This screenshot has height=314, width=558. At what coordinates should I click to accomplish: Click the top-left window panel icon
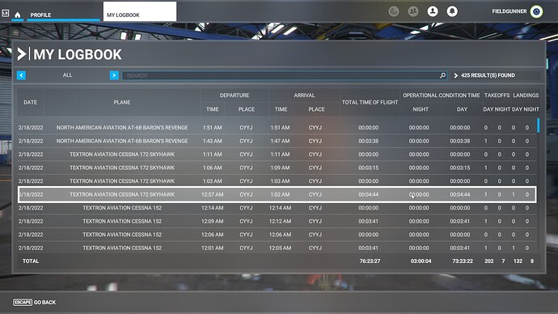6,13
